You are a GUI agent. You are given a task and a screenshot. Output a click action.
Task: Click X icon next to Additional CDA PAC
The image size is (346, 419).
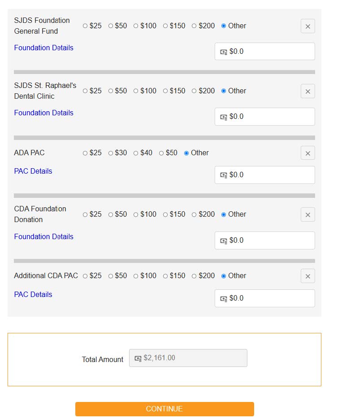click(x=307, y=276)
